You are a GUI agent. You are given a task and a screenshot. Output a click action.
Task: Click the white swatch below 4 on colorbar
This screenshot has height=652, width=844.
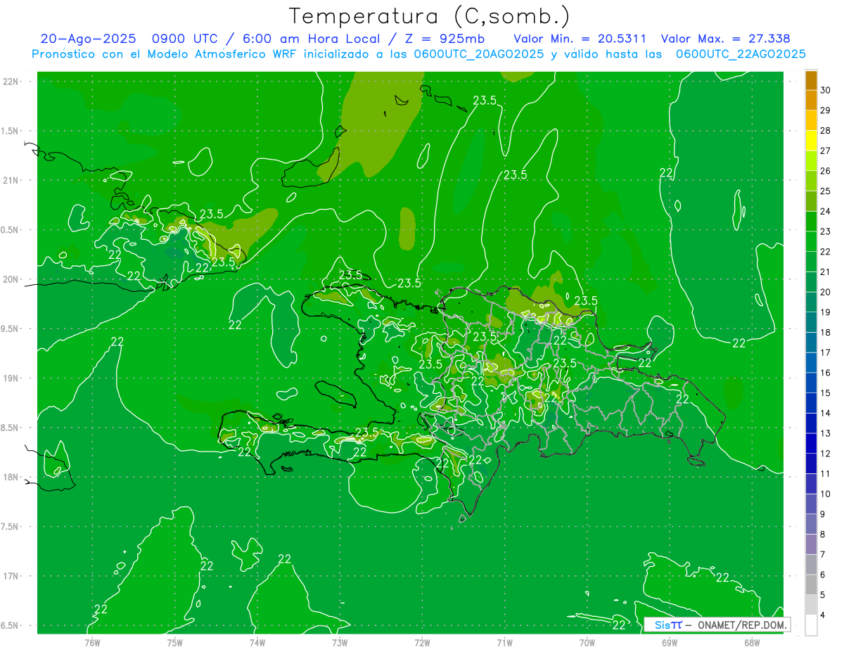[811, 625]
